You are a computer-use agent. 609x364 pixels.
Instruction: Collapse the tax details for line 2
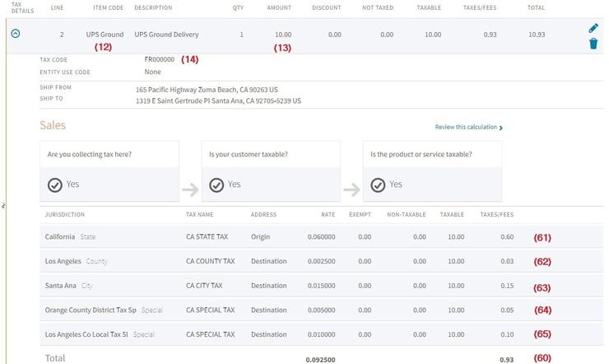(x=16, y=35)
